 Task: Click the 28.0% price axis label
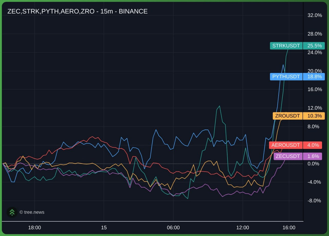point(315,34)
